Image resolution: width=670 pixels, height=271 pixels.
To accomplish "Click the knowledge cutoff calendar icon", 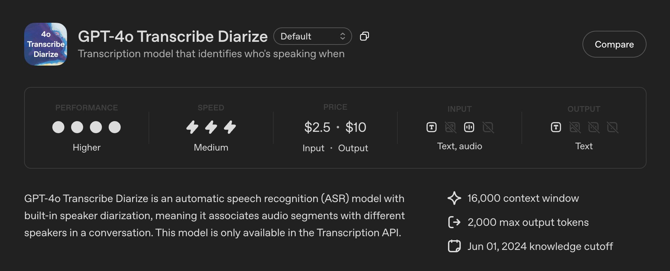I will pos(454,246).
